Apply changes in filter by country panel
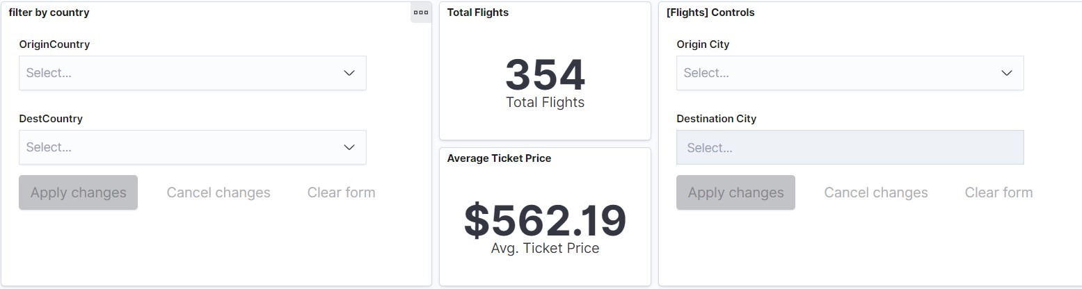Screen dimensions: 1082x289 [x=78, y=192]
